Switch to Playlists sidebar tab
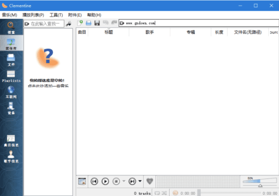The height and width of the screenshot is (196, 279). click(x=11, y=76)
